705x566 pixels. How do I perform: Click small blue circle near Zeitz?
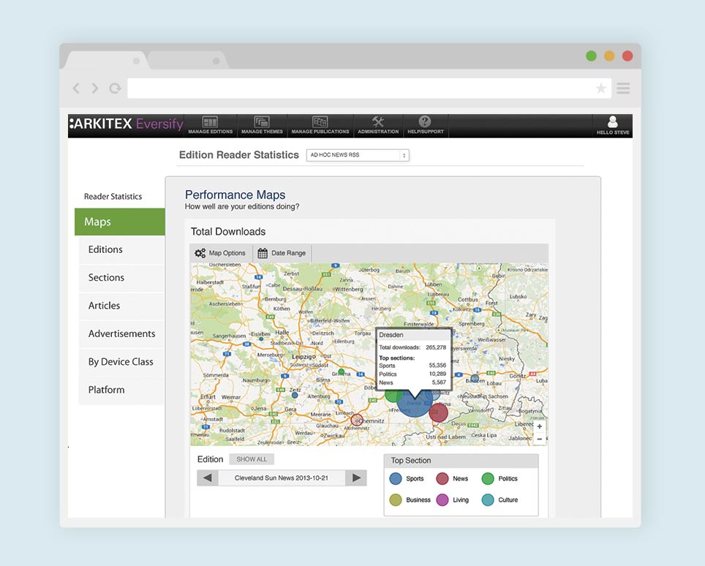tap(295, 395)
